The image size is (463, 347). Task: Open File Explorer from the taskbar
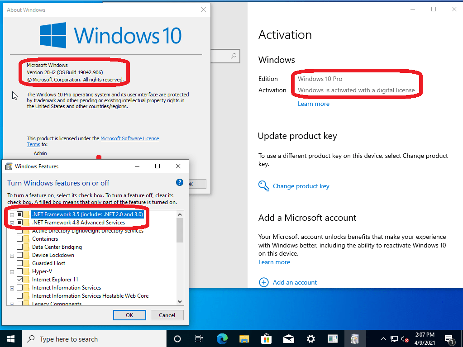(x=244, y=339)
